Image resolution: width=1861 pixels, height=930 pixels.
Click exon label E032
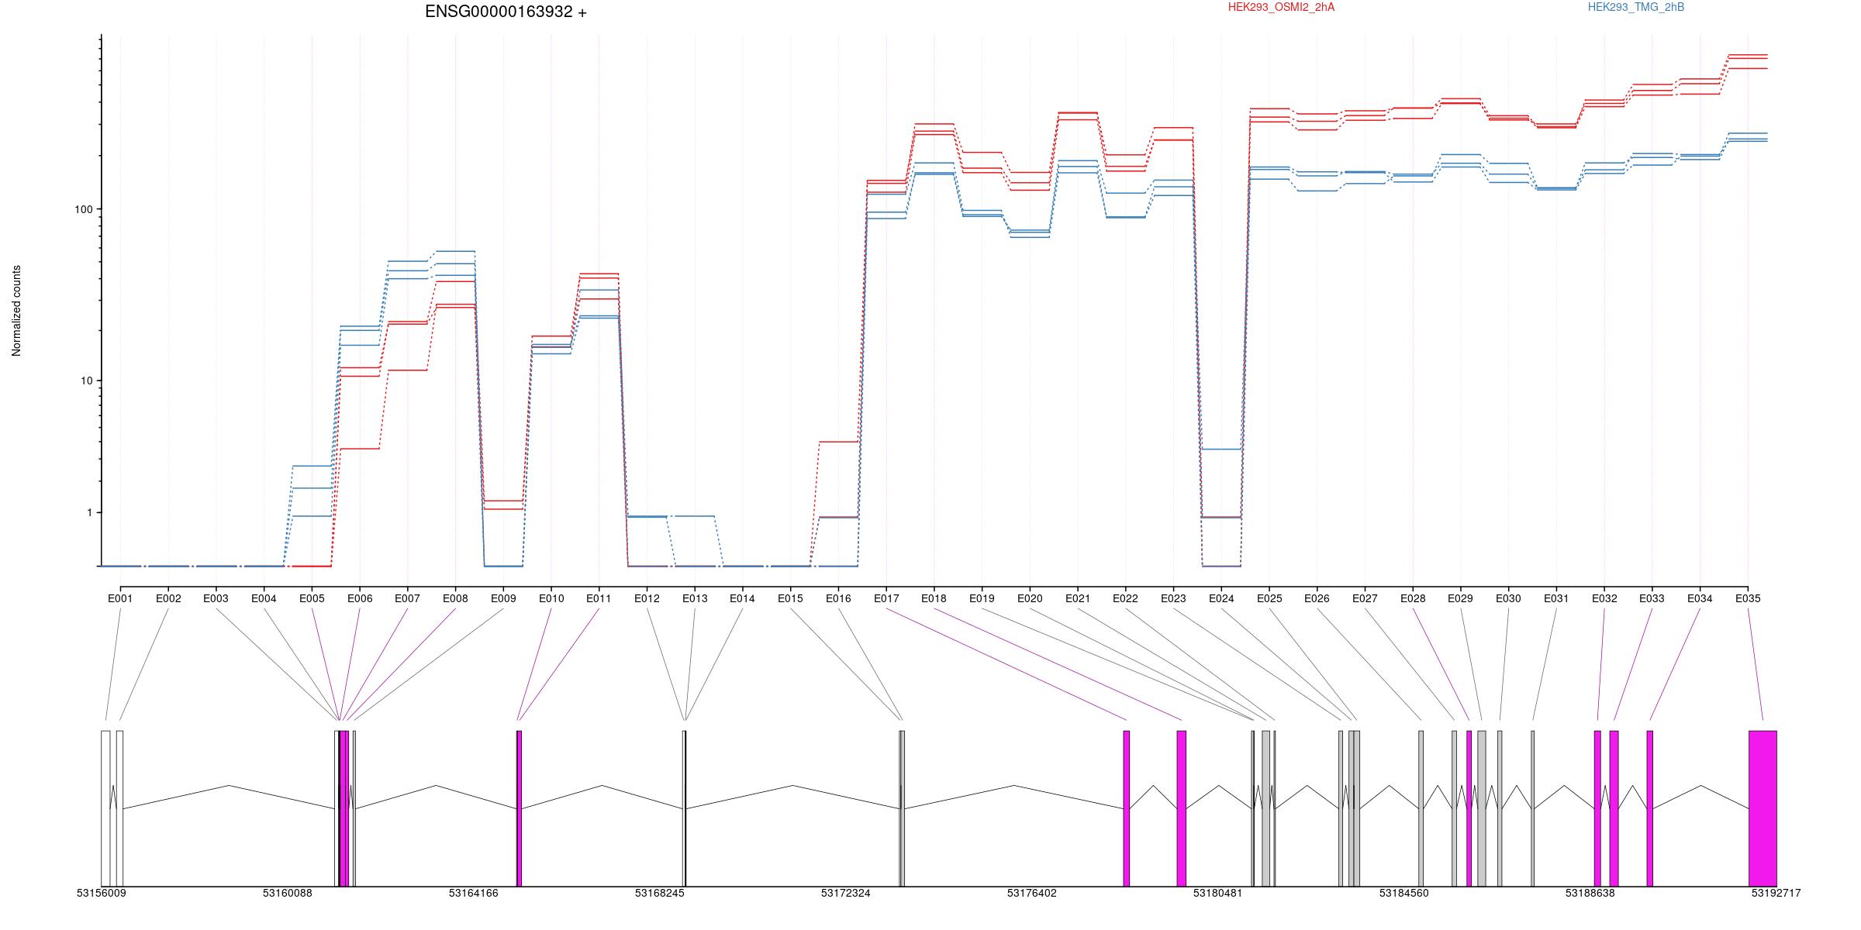1604,598
